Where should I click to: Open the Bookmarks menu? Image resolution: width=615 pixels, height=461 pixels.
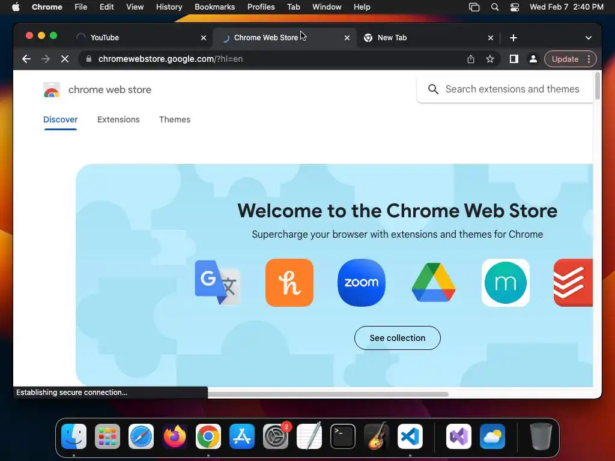[x=214, y=7]
